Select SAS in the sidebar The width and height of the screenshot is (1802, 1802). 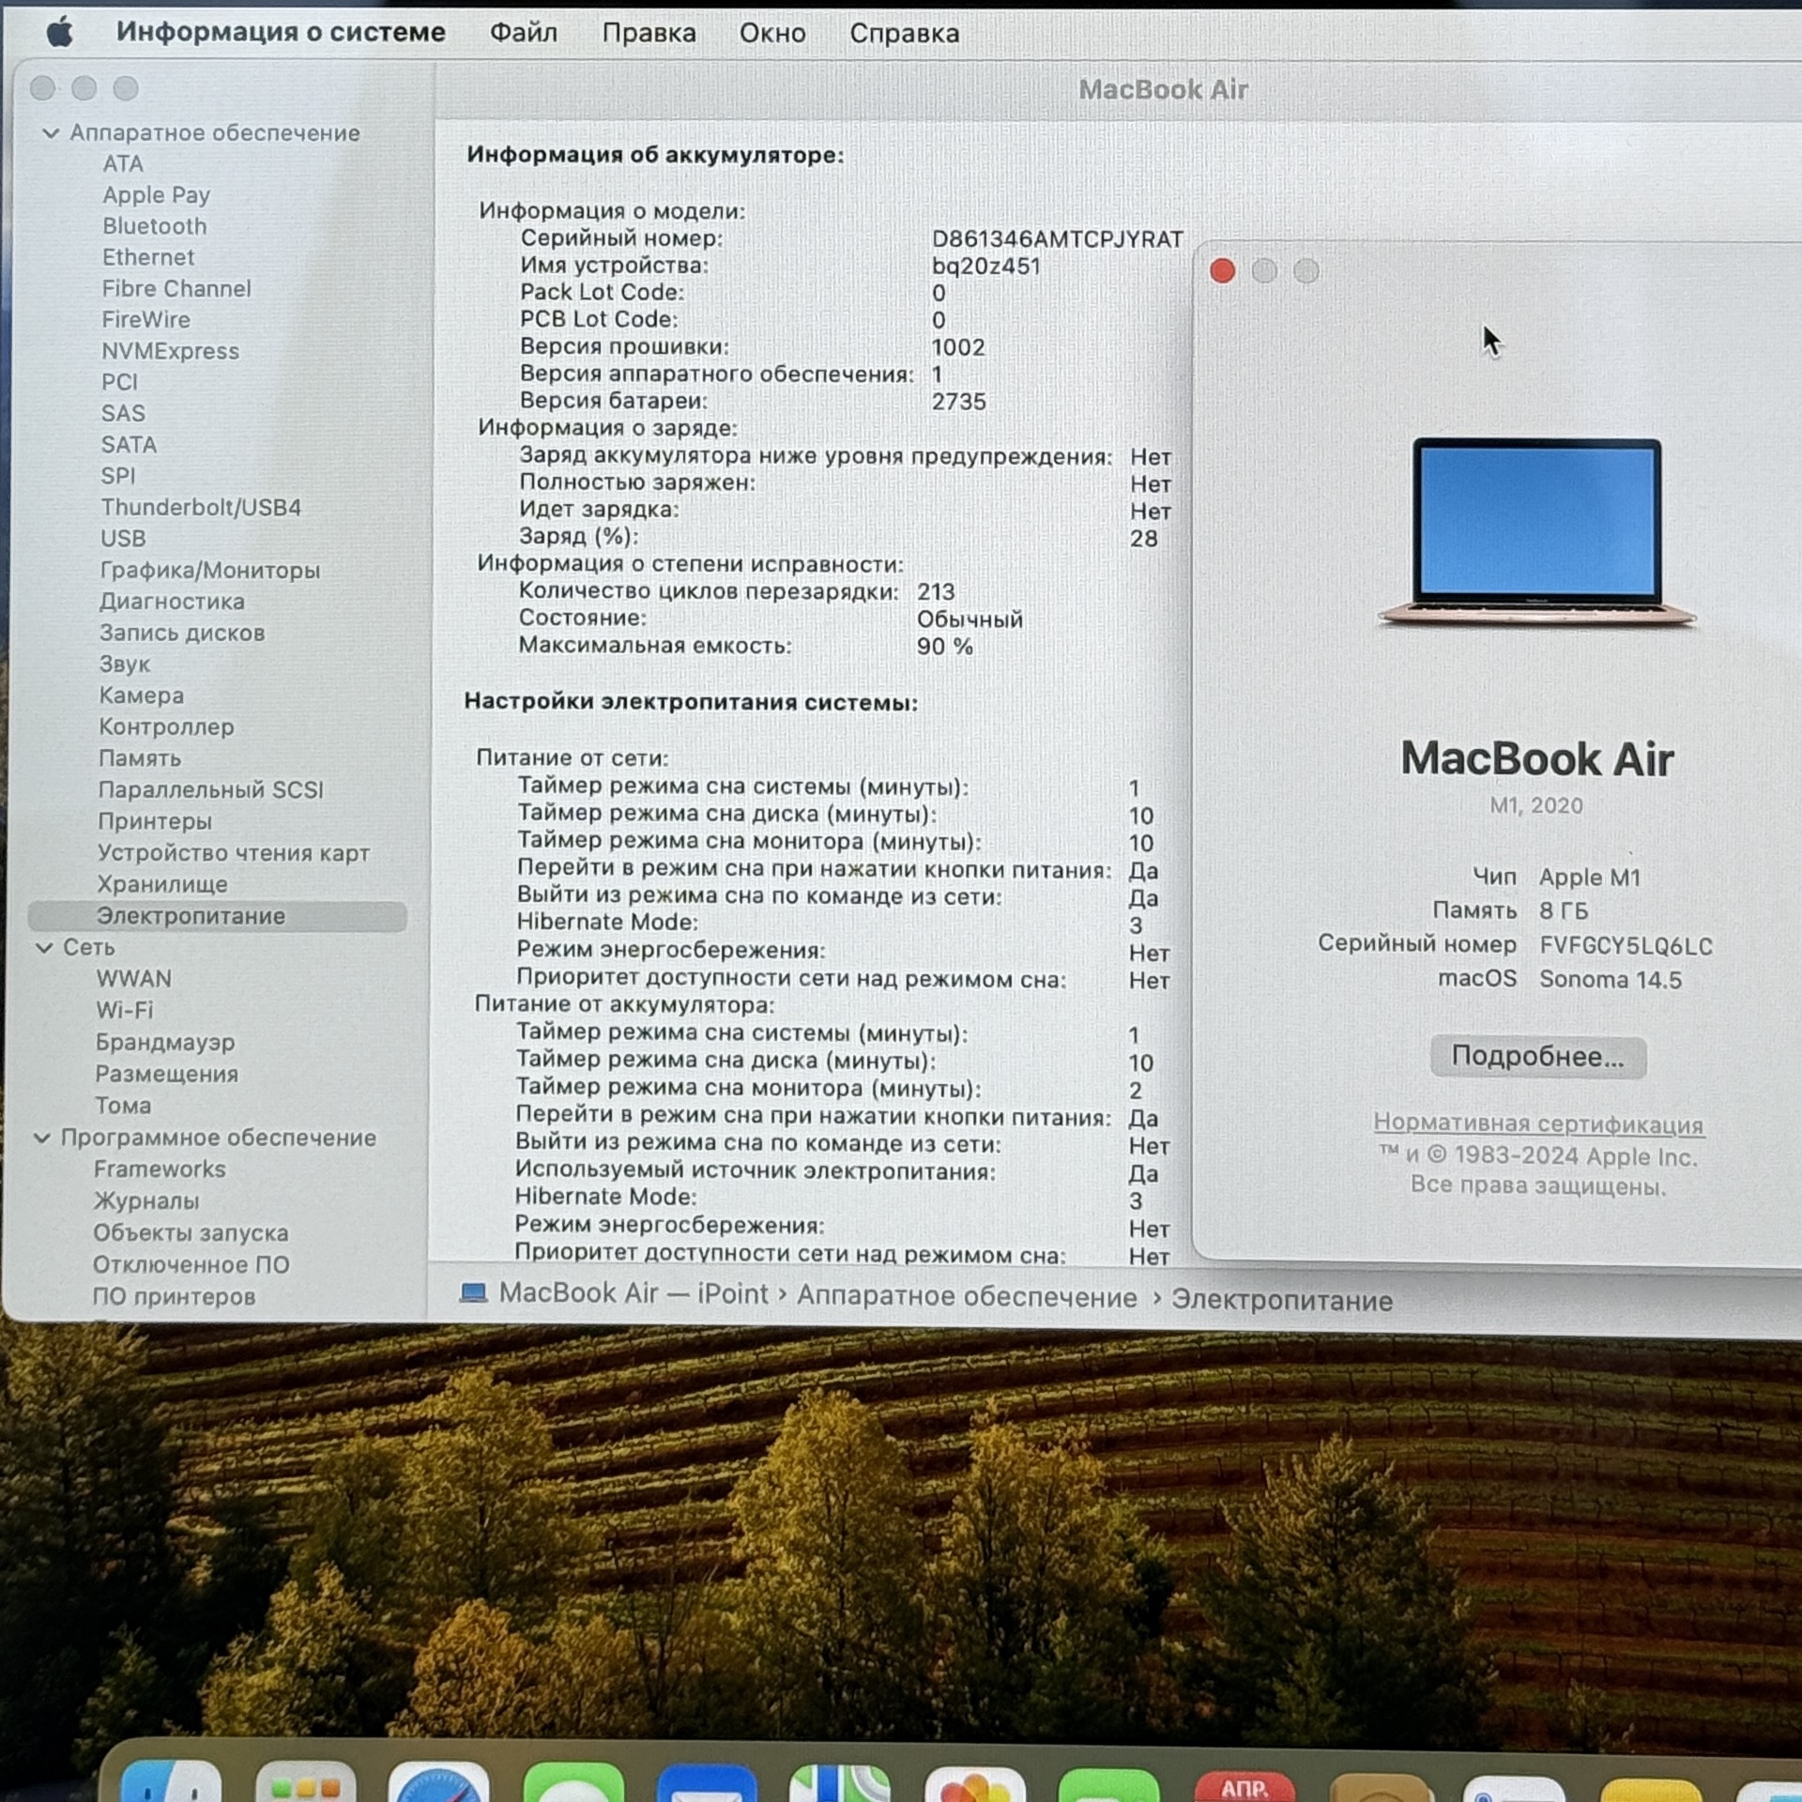pos(123,413)
